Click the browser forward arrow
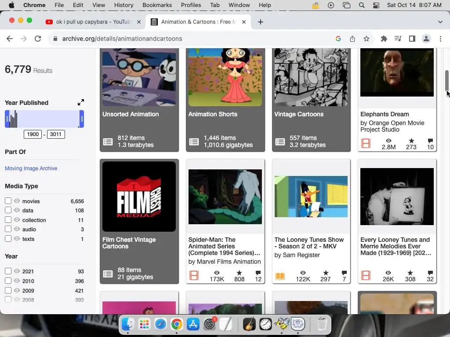The width and height of the screenshot is (450, 337). [x=24, y=39]
